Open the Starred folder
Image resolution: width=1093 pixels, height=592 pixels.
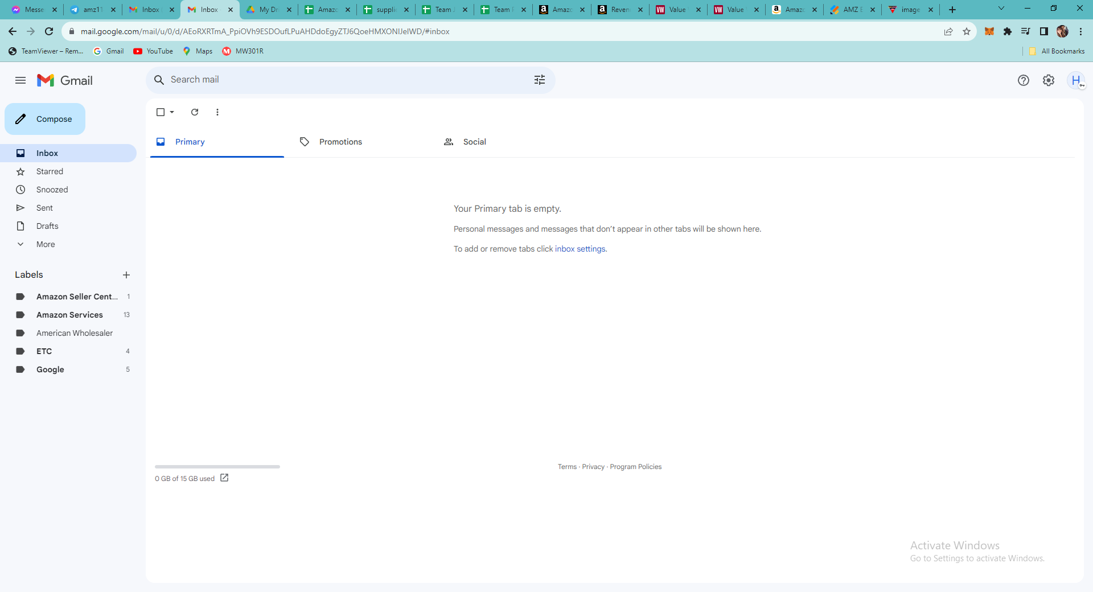click(68, 171)
